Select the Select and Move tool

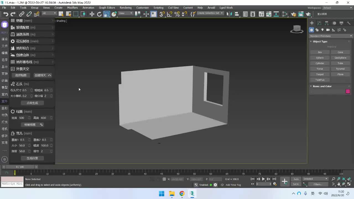pyautogui.click(x=92, y=14)
